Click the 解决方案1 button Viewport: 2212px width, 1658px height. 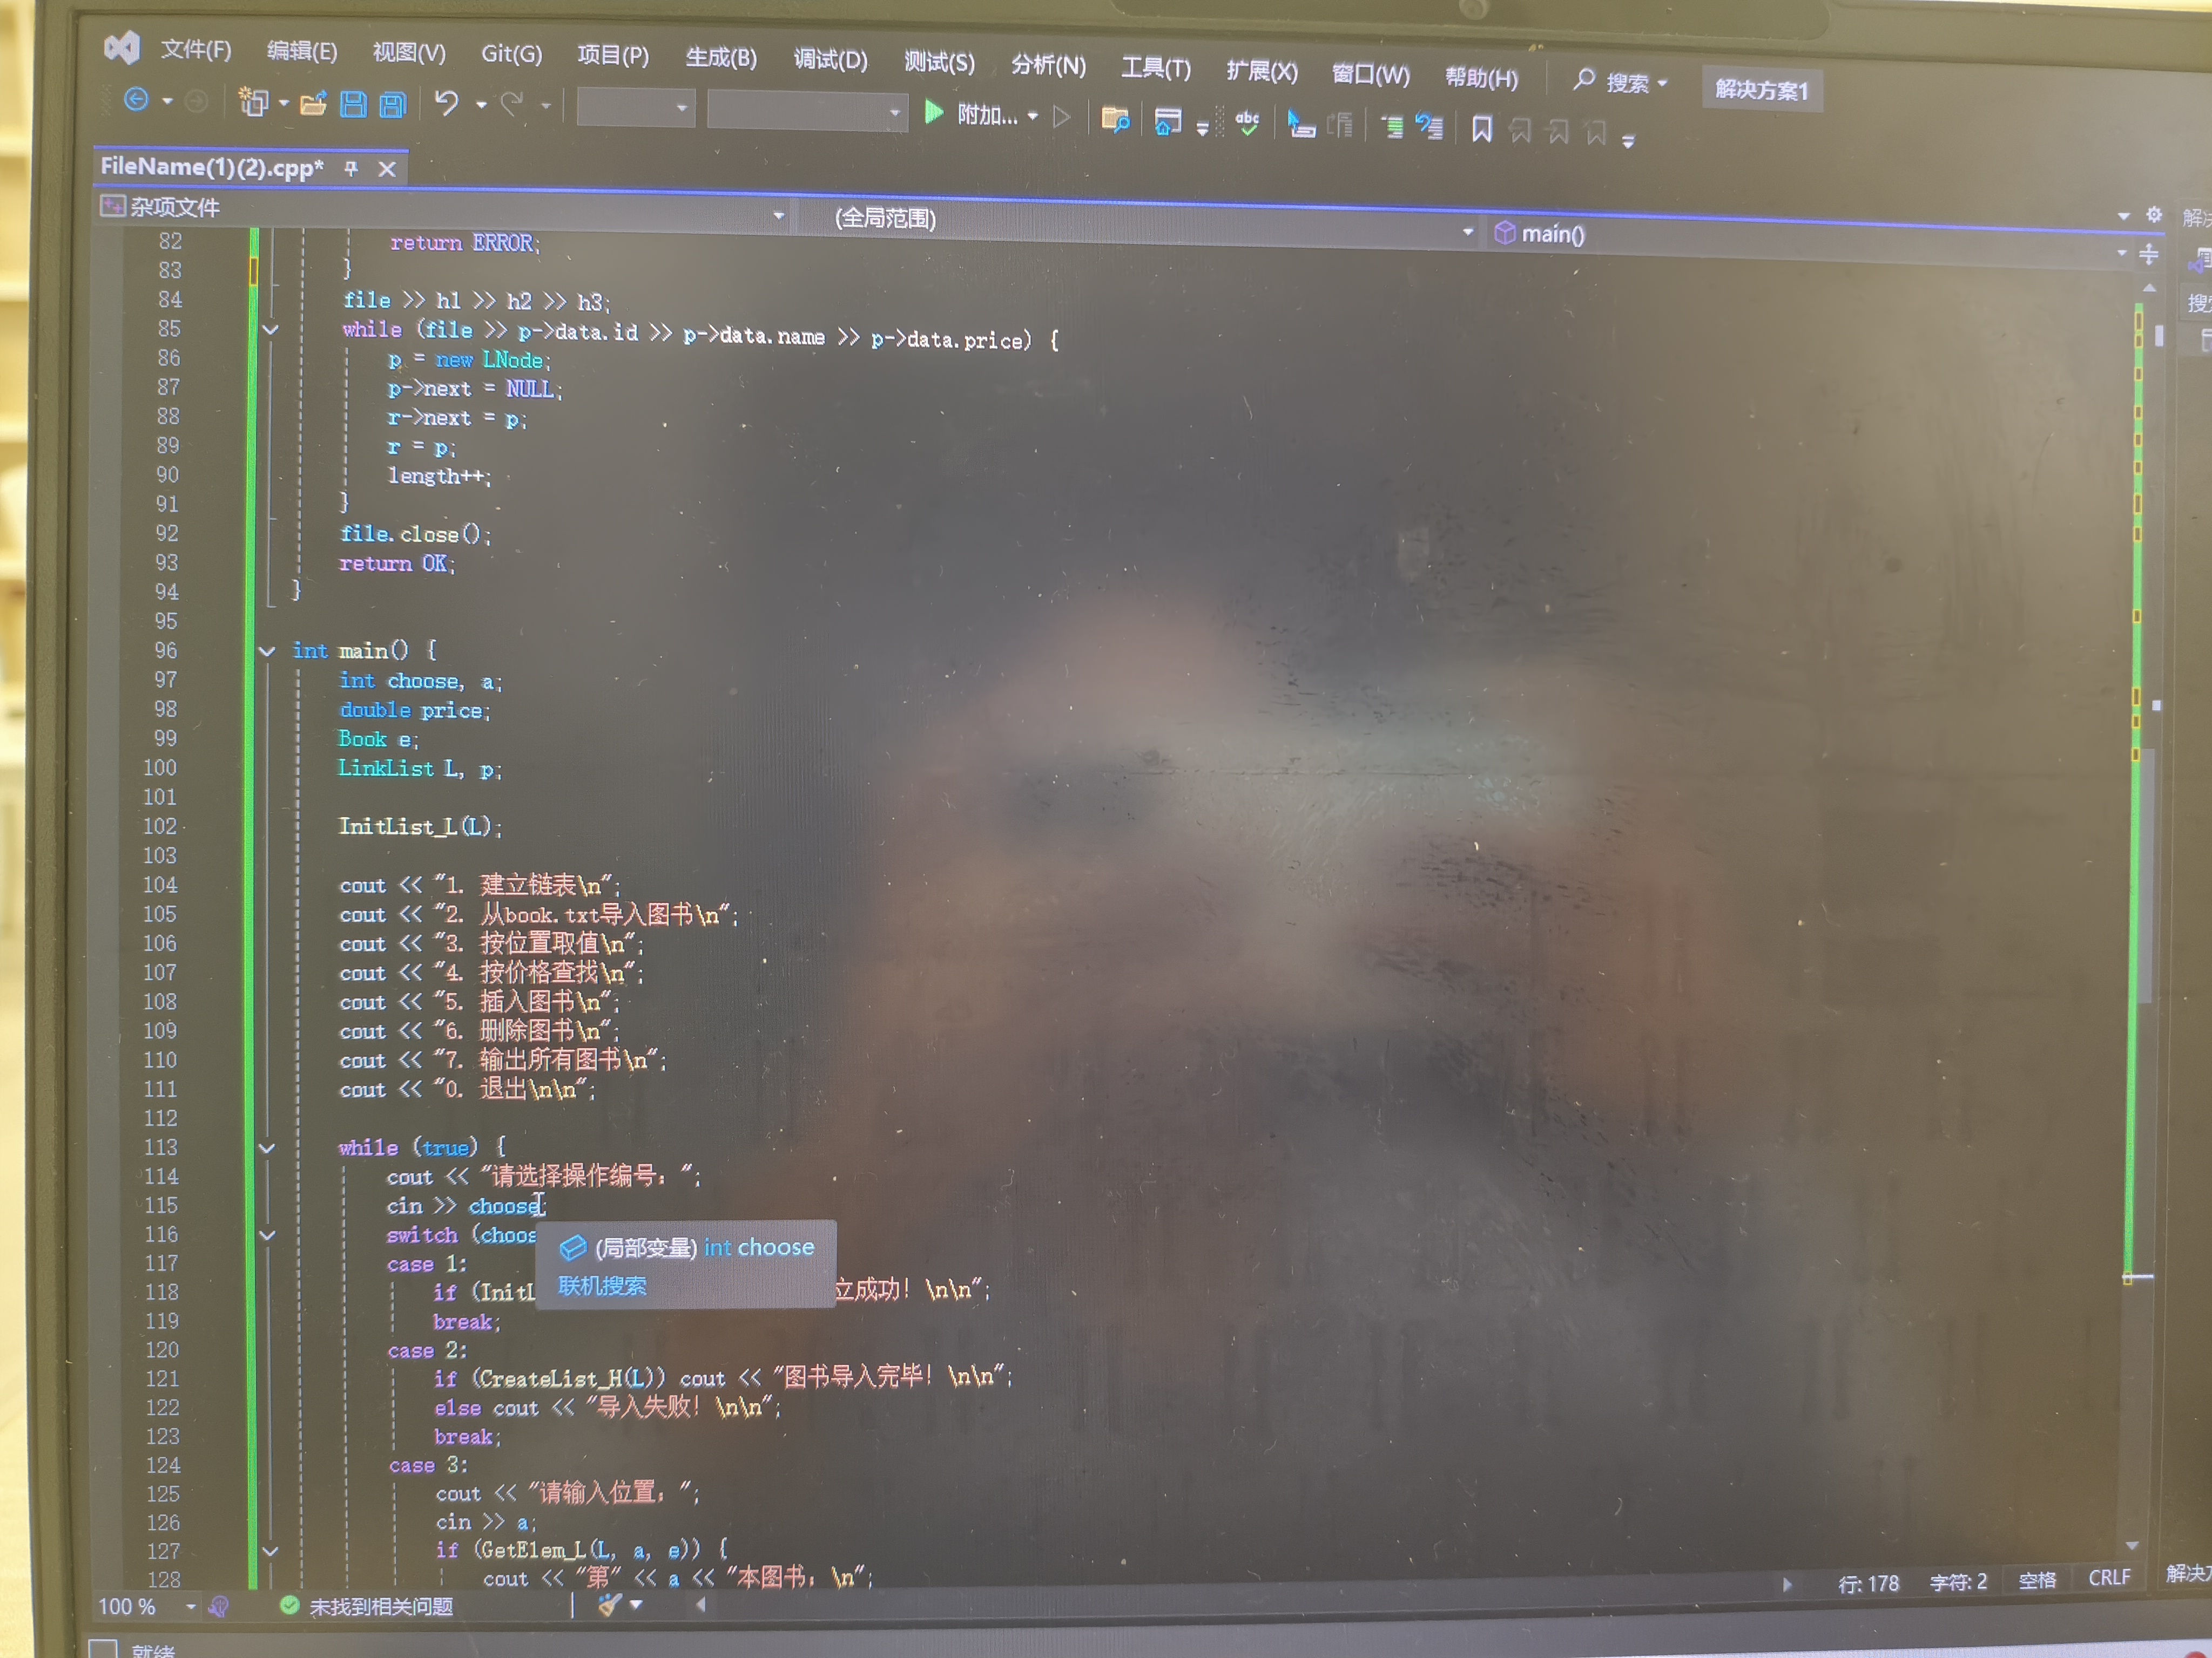[x=1761, y=90]
